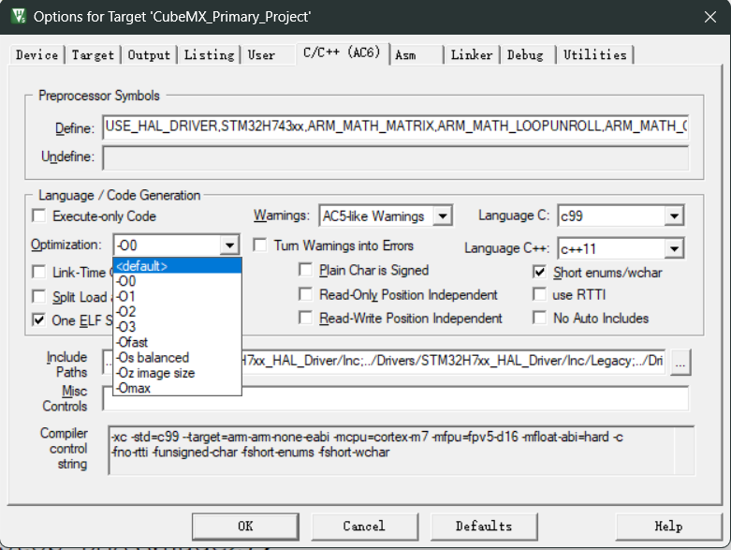731x550 pixels.
Task: Switch to the Device tab
Action: [37, 55]
